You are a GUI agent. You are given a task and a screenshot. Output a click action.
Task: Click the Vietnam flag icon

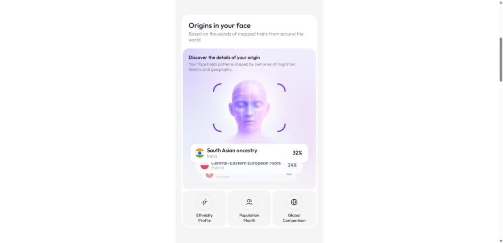pos(209,175)
